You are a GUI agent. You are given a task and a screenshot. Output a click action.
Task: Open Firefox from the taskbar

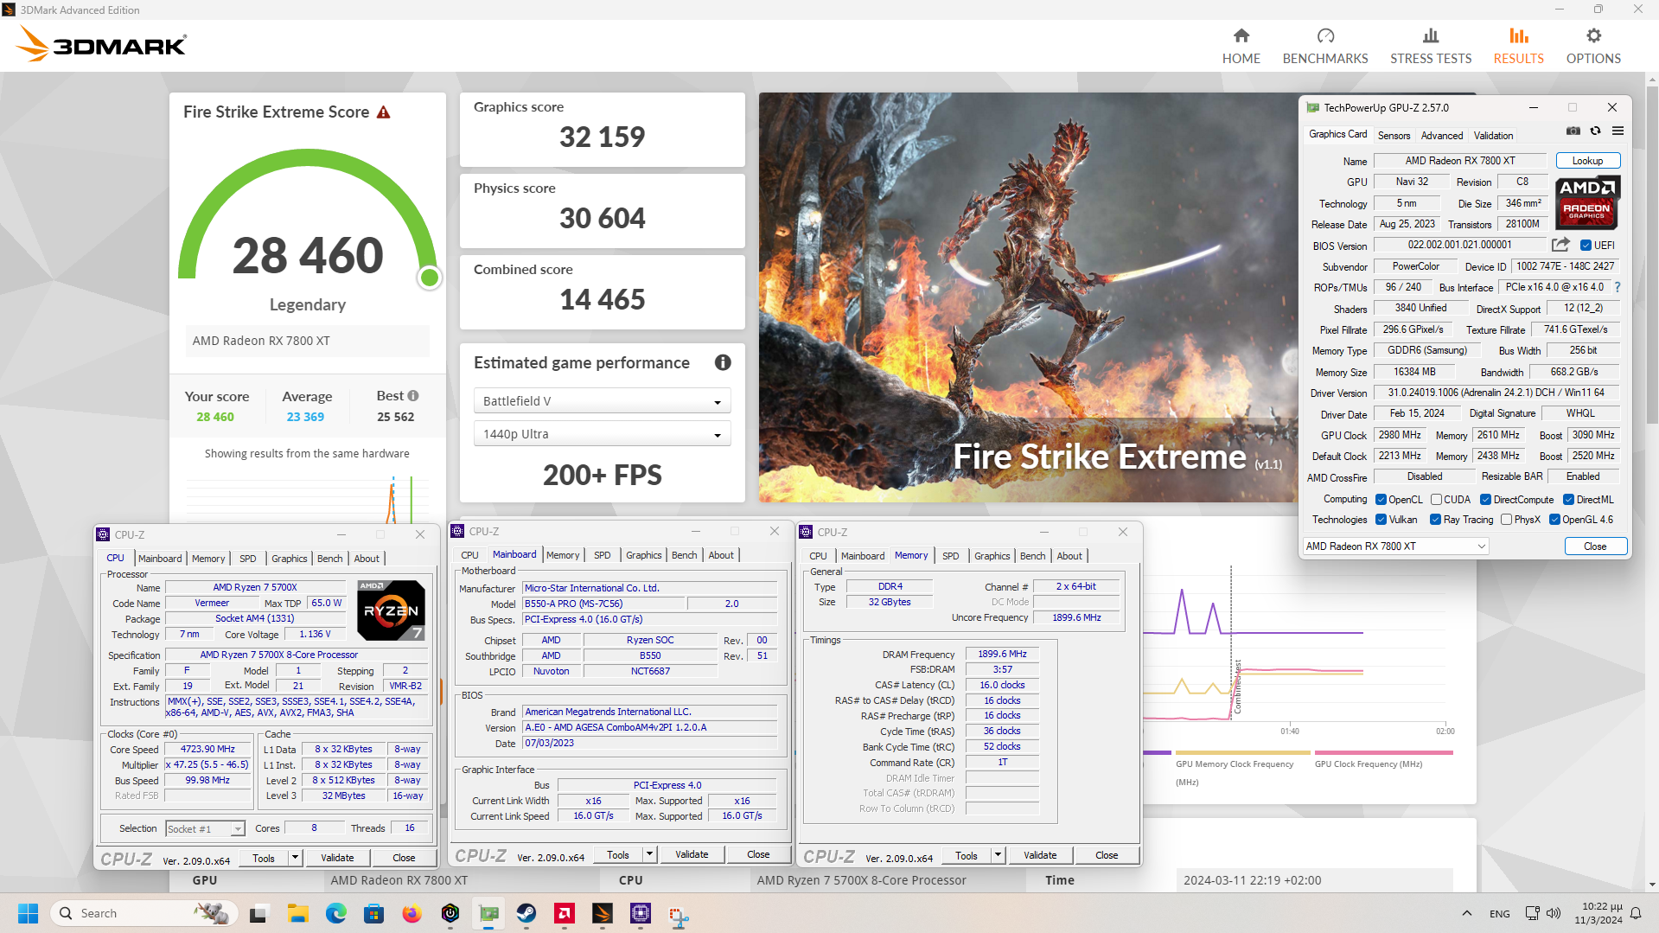(412, 913)
